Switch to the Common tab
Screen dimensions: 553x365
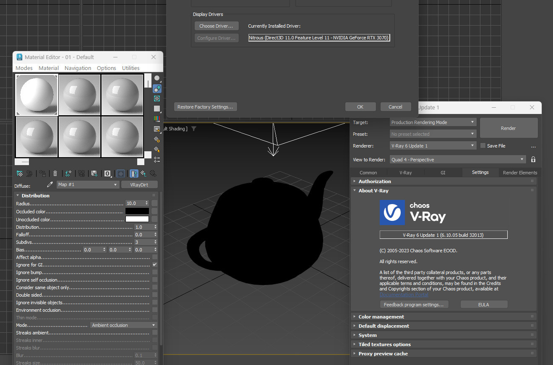368,173
